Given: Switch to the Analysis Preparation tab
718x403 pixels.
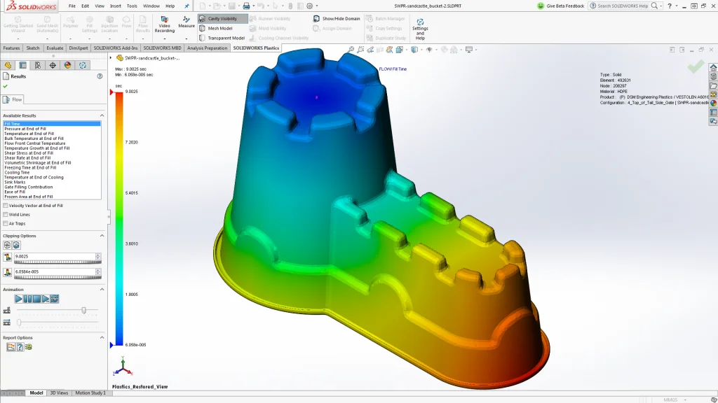Looking at the screenshot, I should (208, 48).
